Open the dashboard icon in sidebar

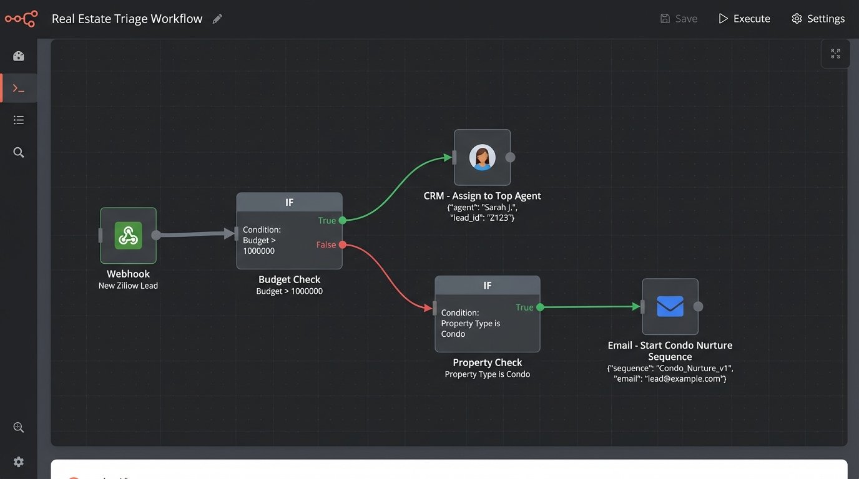click(x=19, y=56)
